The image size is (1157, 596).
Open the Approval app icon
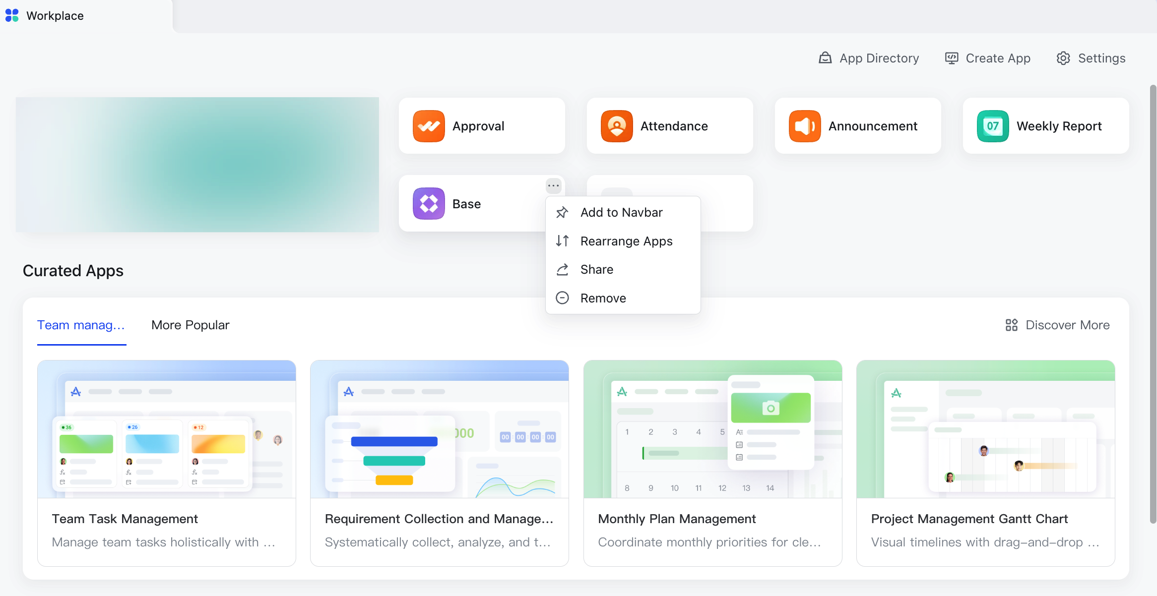point(429,126)
